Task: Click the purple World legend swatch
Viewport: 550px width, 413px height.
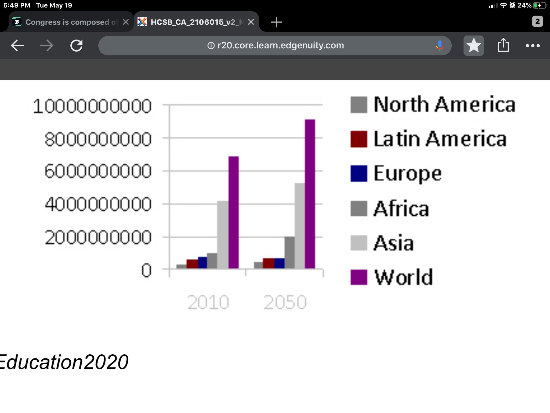Action: pos(359,277)
